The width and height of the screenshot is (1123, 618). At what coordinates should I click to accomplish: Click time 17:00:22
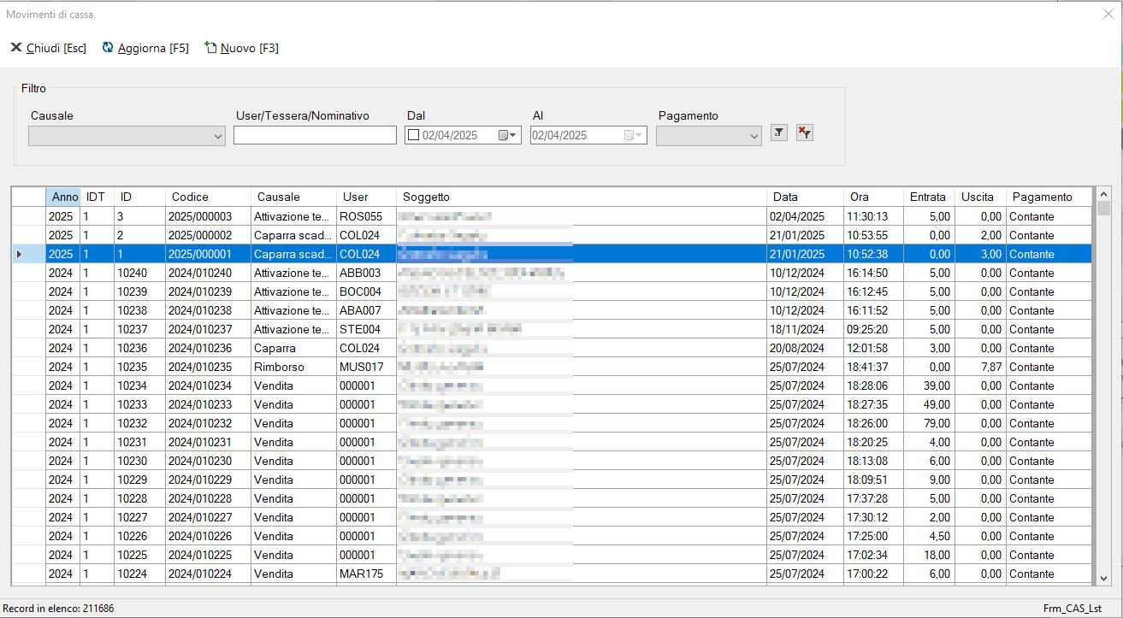pyautogui.click(x=873, y=574)
